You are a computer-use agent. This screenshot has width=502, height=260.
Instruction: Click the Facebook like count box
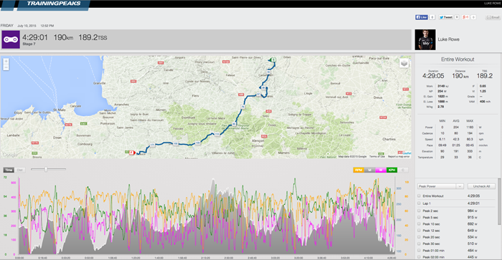pyautogui.click(x=432, y=17)
